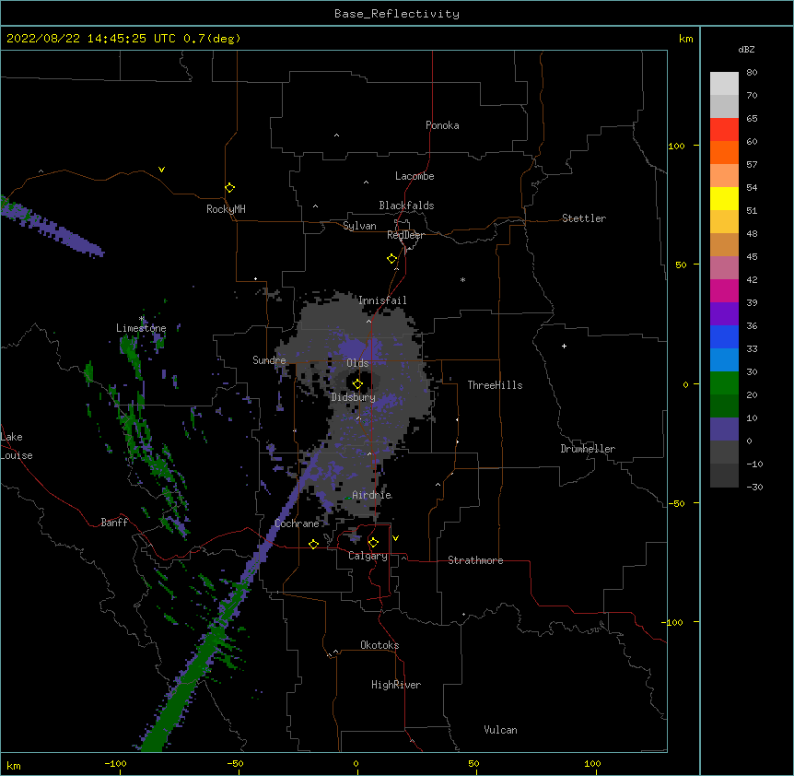Pick the yellow 54 dBZ legend swatch

pos(724,198)
